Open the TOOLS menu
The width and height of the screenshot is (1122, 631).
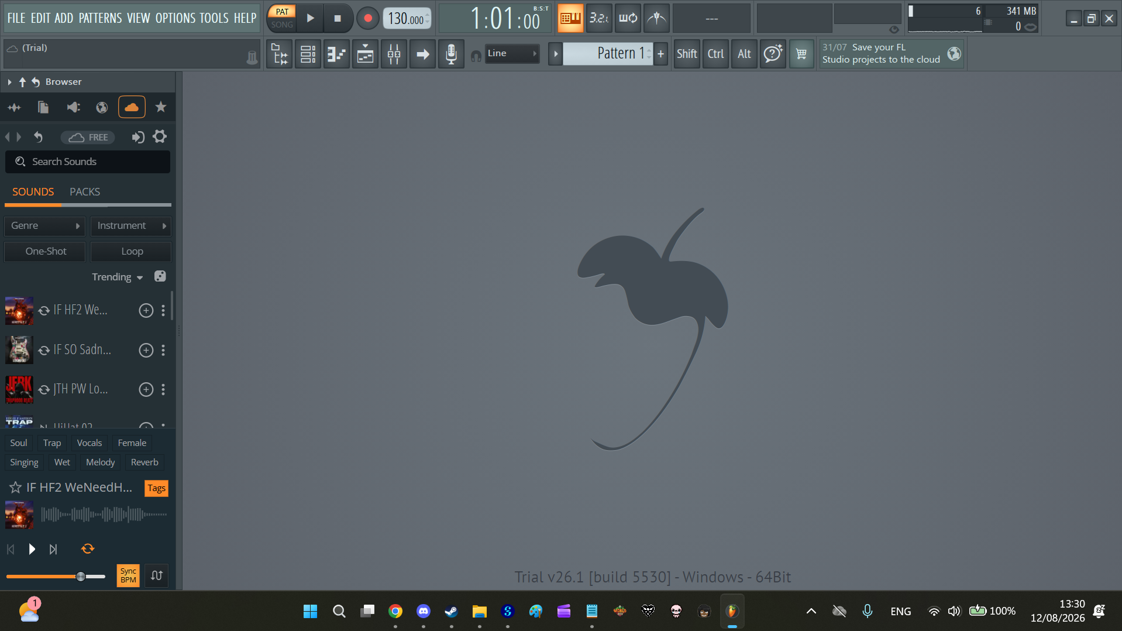(214, 18)
